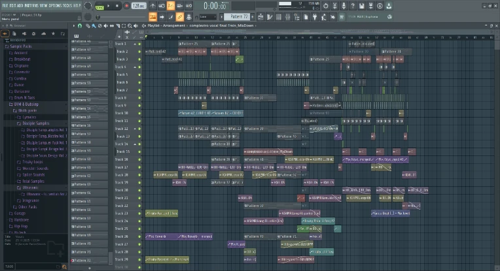Select Pattern 60 in the pattern list
The height and width of the screenshot is (271, 500).
click(x=89, y=159)
